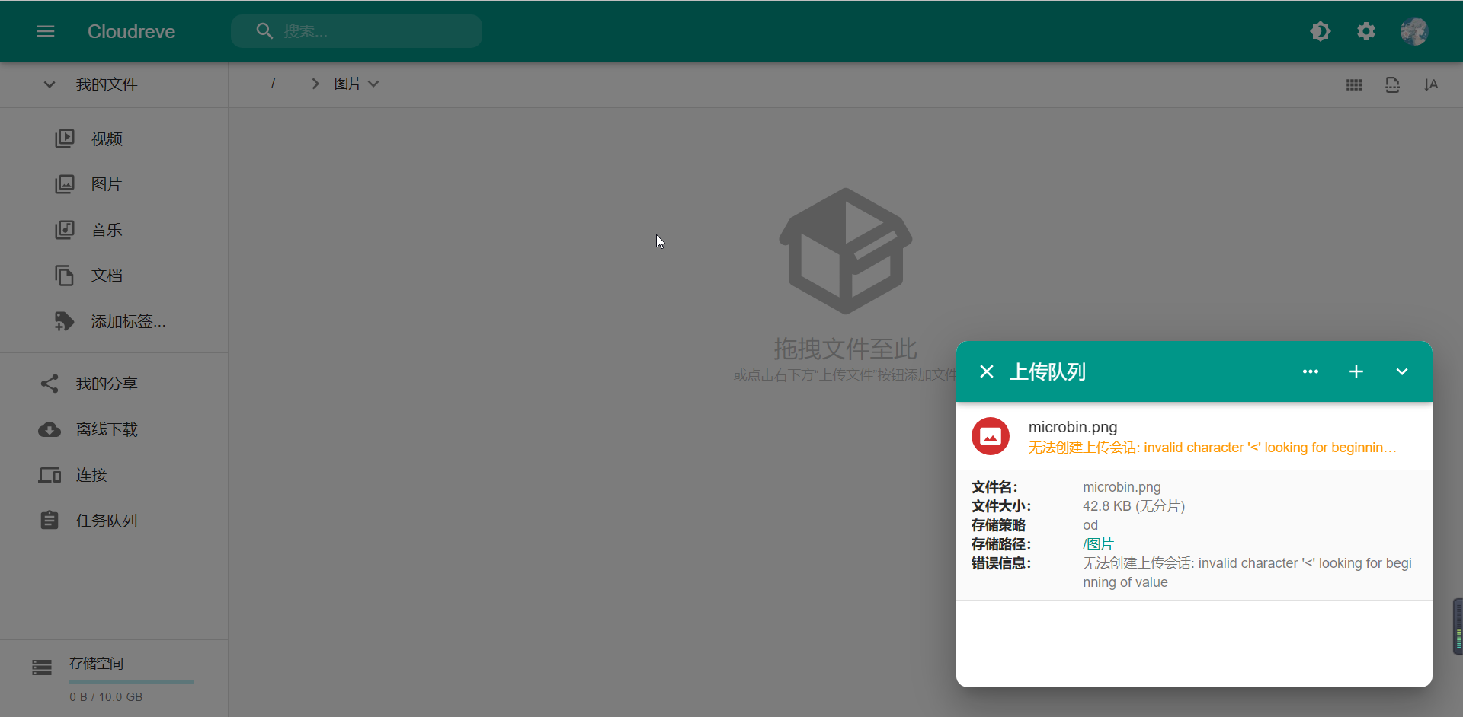Open Cloudreve settings via the gear icon
Viewport: 1463px width, 717px height.
point(1365,31)
